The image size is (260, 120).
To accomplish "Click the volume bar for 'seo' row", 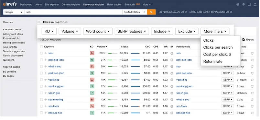I will point(113,53).
